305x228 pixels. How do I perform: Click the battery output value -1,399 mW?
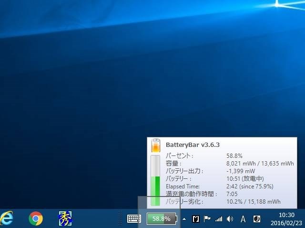click(x=241, y=171)
